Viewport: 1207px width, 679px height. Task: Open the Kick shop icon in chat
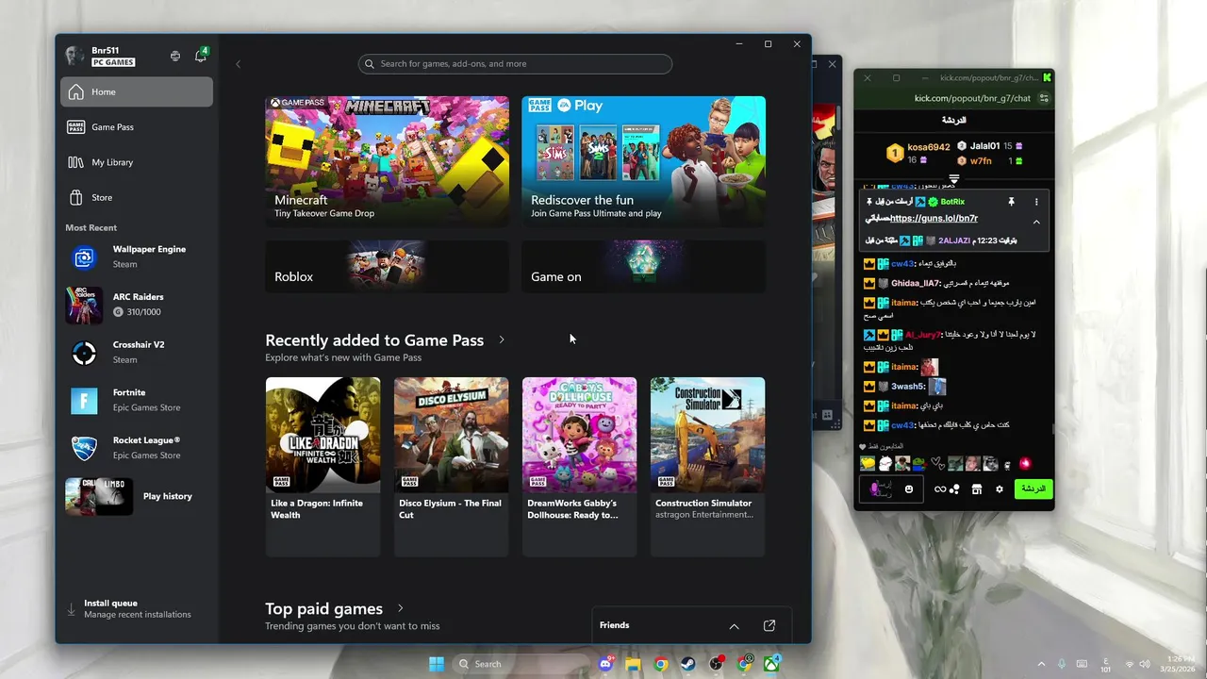977,489
